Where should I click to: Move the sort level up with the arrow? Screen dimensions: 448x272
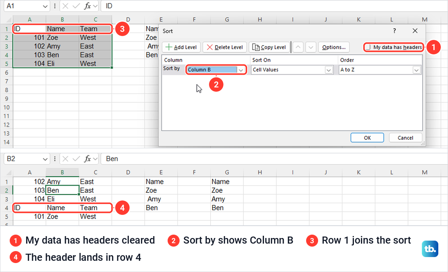point(298,47)
